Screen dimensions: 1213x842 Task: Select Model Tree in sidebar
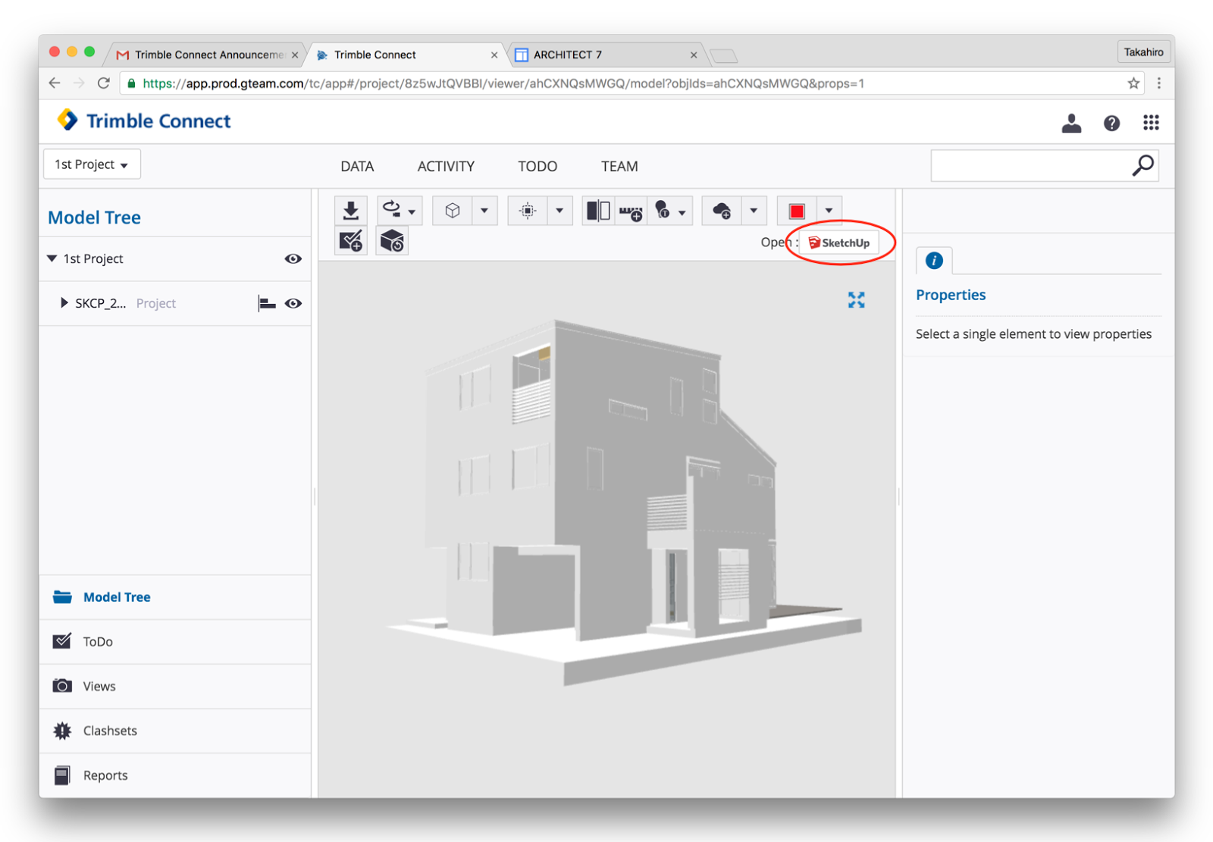(175, 597)
